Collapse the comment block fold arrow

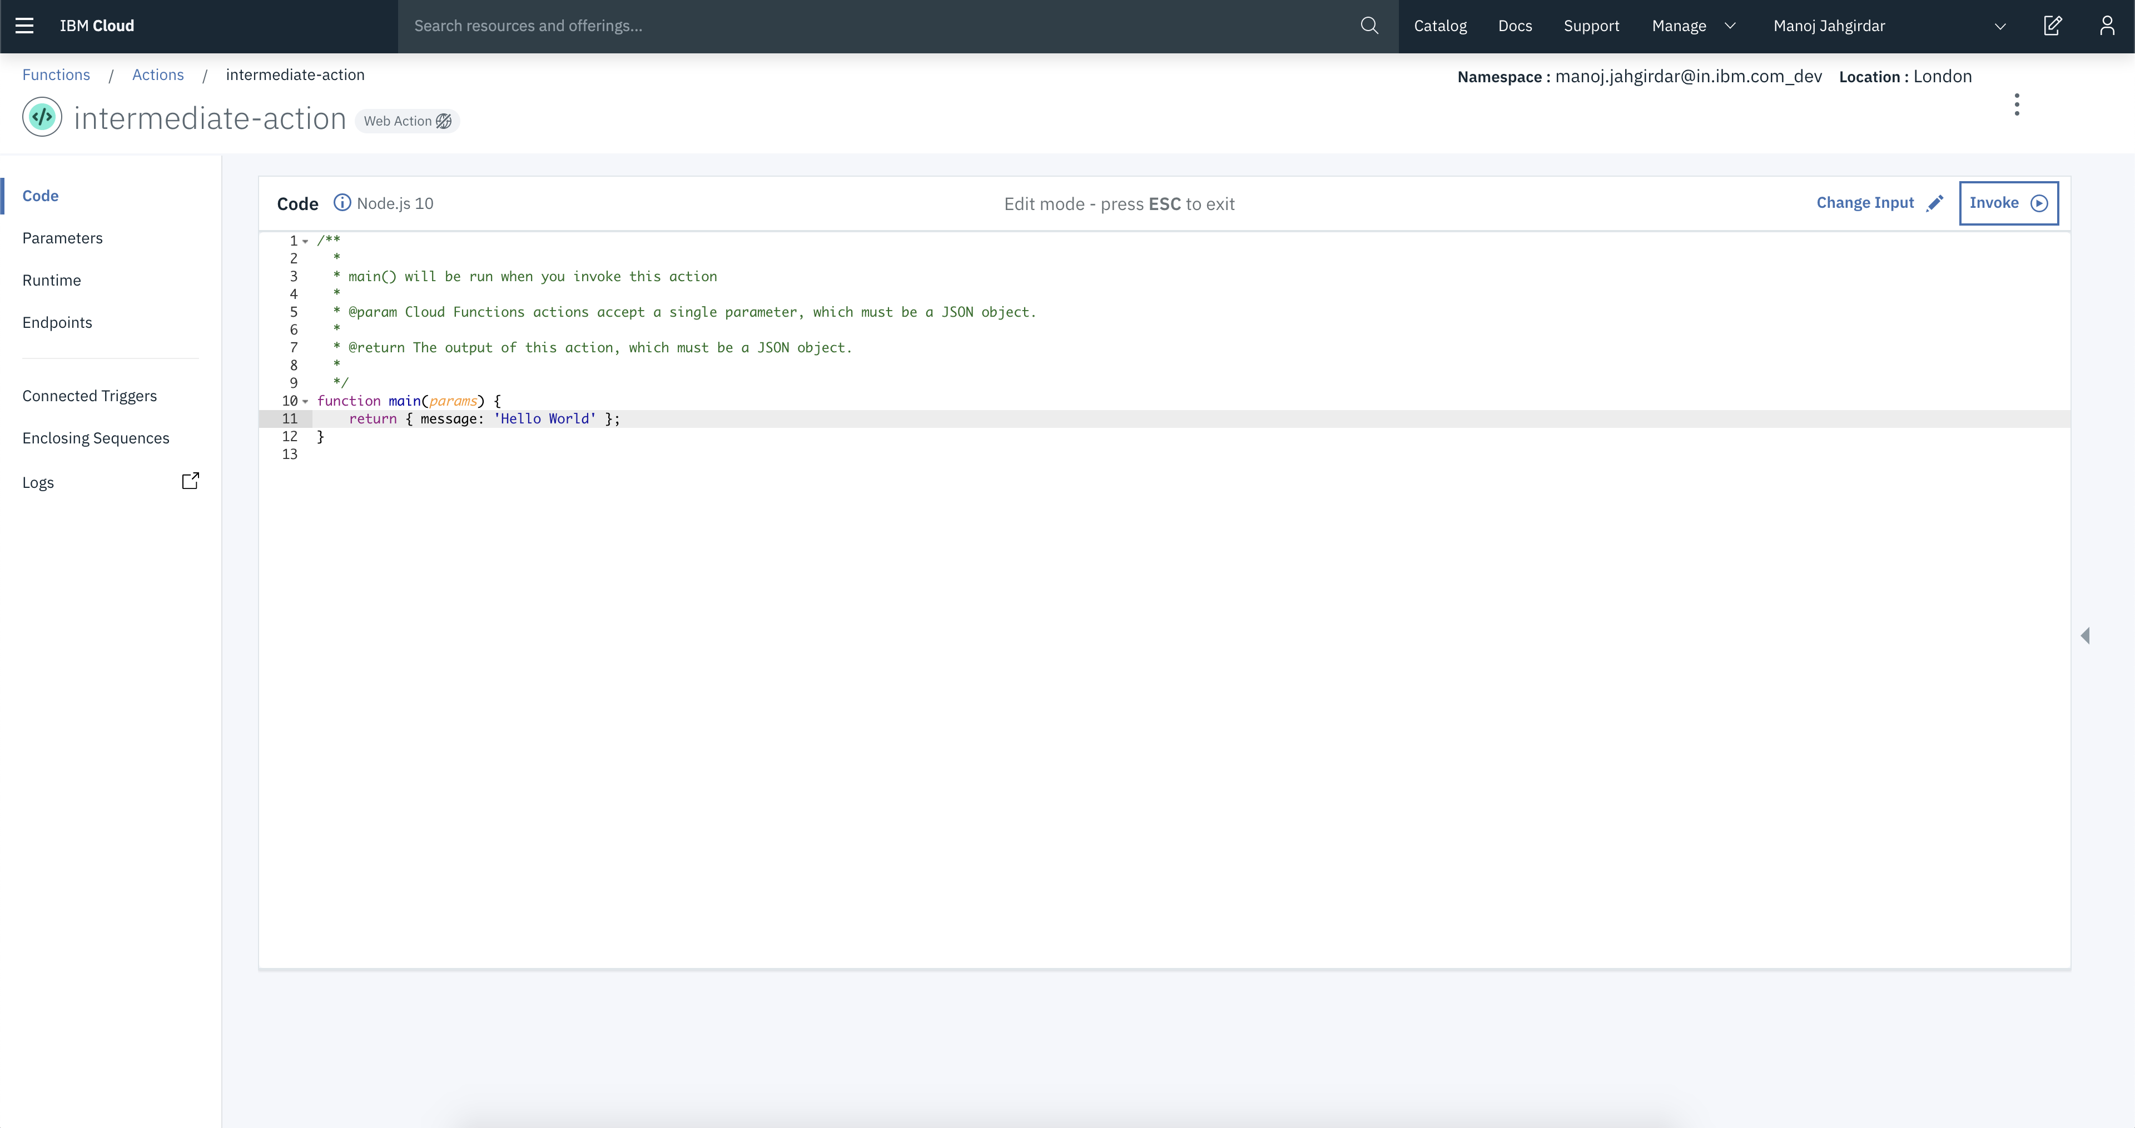[306, 242]
